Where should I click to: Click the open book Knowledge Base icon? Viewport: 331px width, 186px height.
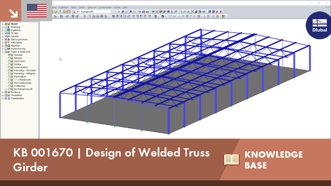tap(232, 159)
